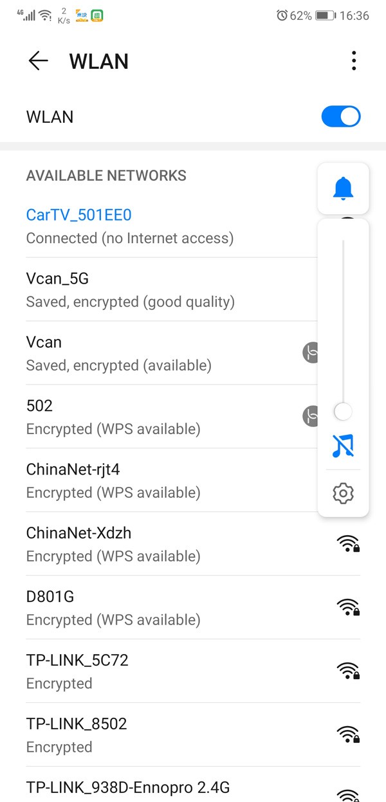Tap D801G Wi-Fi signal lock icon
Screen dimensions: 386x802
pyautogui.click(x=347, y=607)
